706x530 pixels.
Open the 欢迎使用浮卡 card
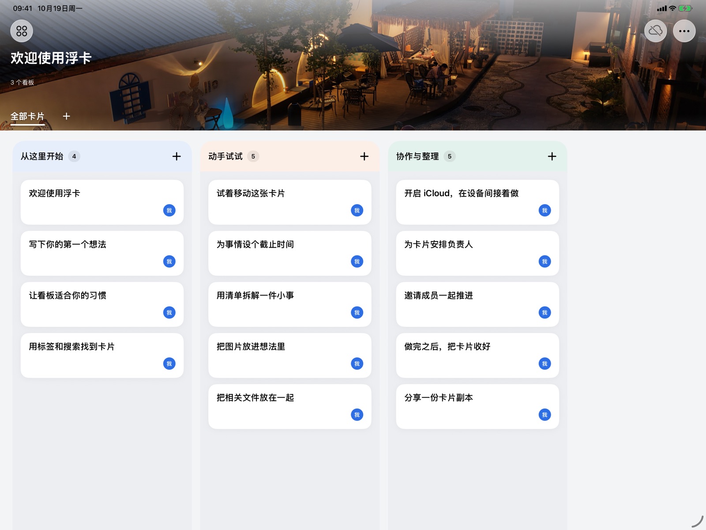(x=102, y=202)
